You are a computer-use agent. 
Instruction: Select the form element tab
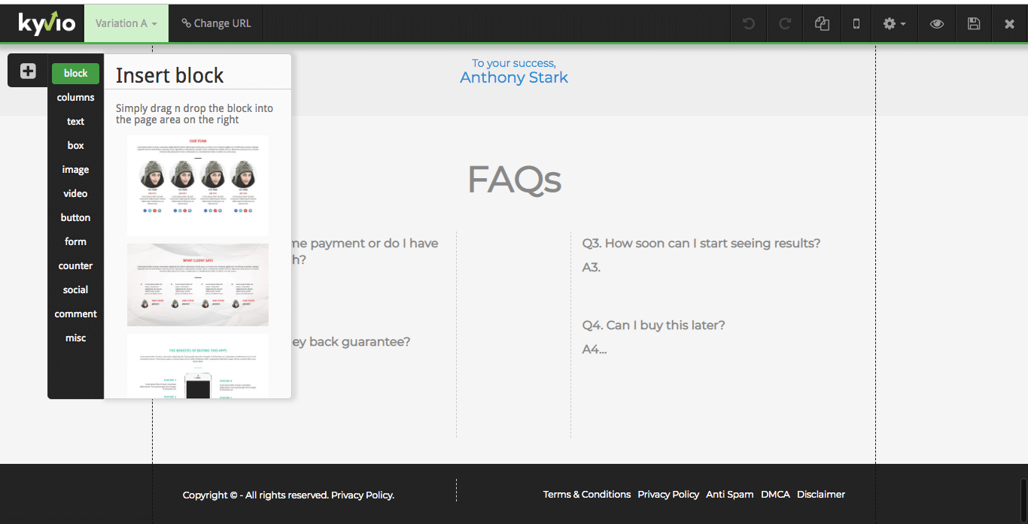coord(75,241)
